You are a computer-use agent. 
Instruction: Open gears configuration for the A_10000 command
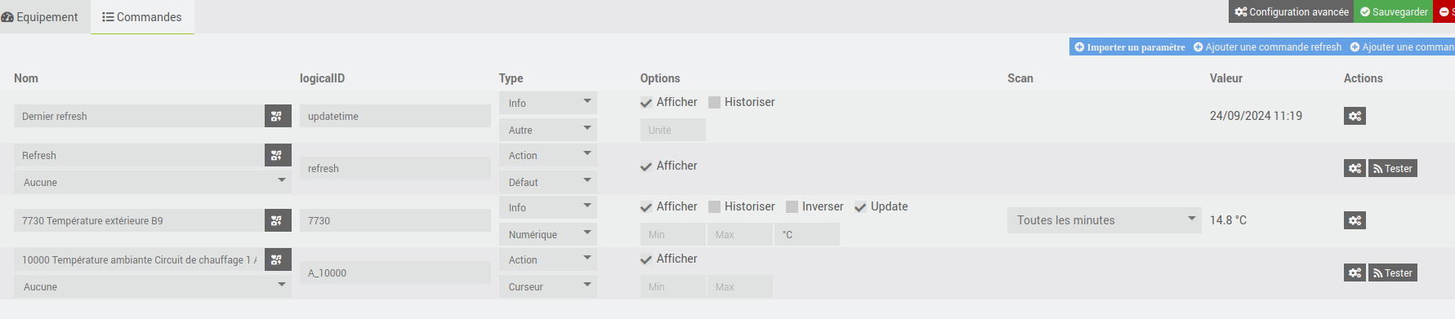pyautogui.click(x=1355, y=272)
